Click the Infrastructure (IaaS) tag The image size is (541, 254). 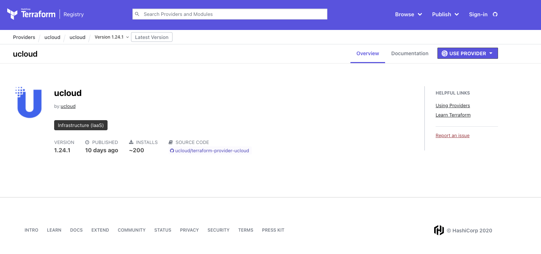pos(81,125)
